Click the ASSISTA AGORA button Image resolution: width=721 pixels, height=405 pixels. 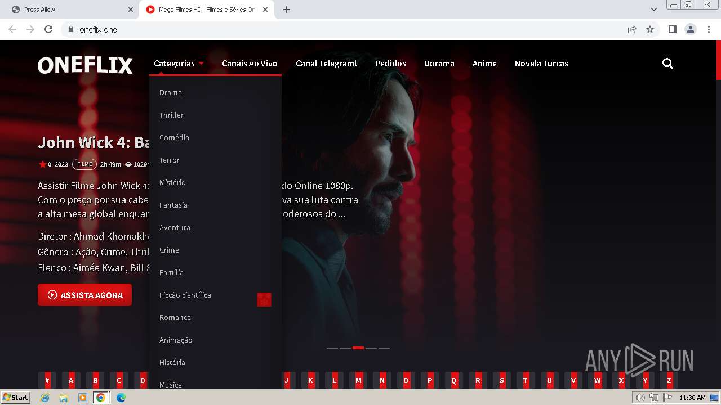tap(84, 295)
